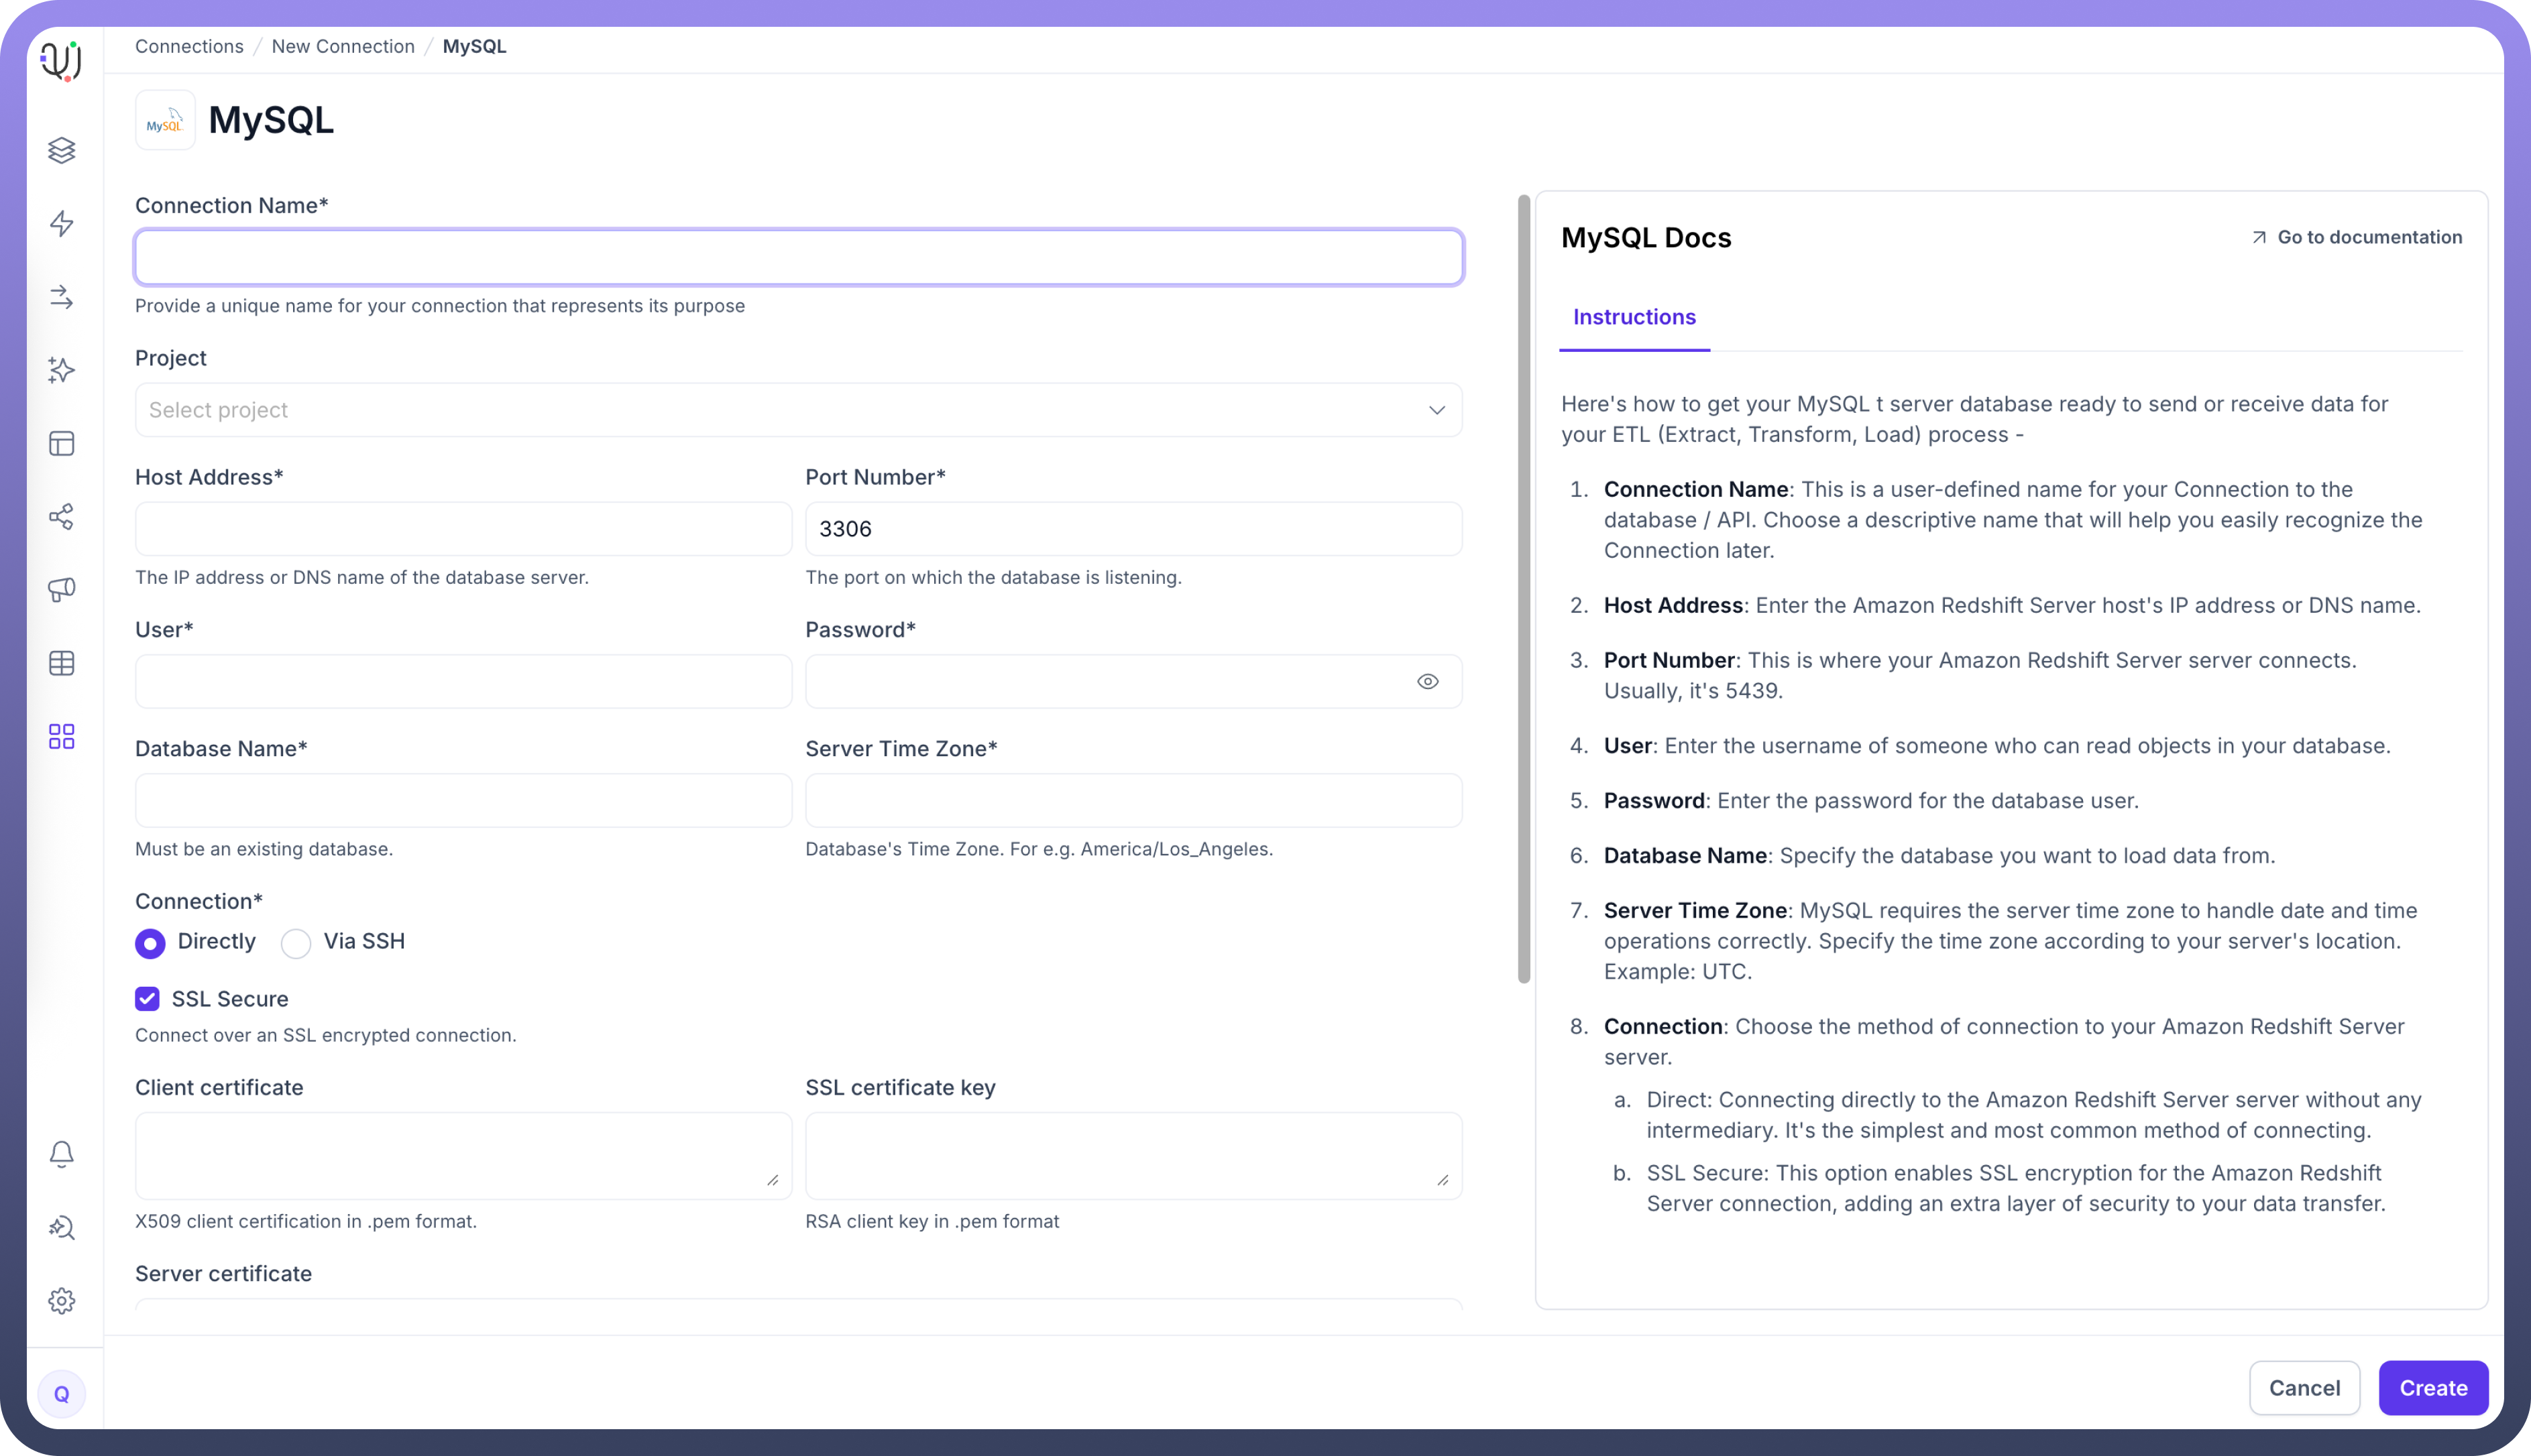This screenshot has height=1456, width=2531.
Task: Click the sparkle AI sidebar icon
Action: click(x=62, y=370)
